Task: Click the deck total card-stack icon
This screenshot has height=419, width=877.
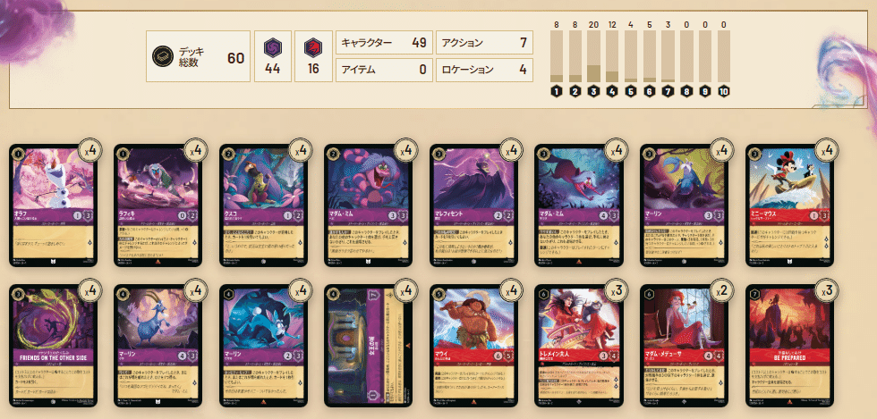Action: 162,56
